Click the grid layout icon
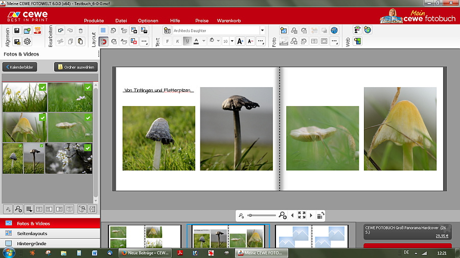 click(103, 31)
